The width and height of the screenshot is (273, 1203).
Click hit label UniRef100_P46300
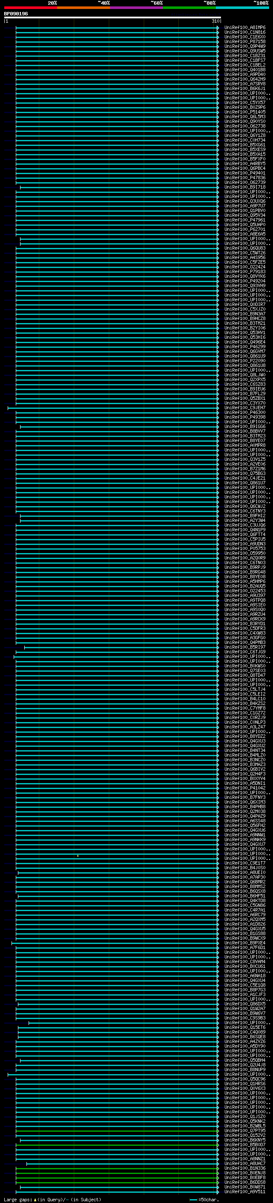coord(245,412)
